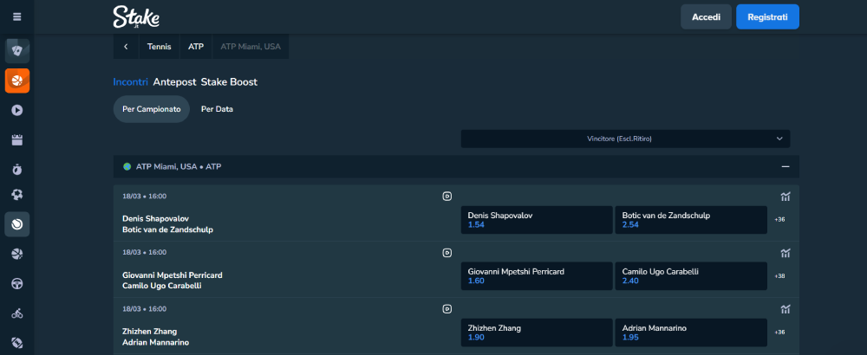Open statistics chart icon for Zhang vs Mannarino

click(x=786, y=309)
